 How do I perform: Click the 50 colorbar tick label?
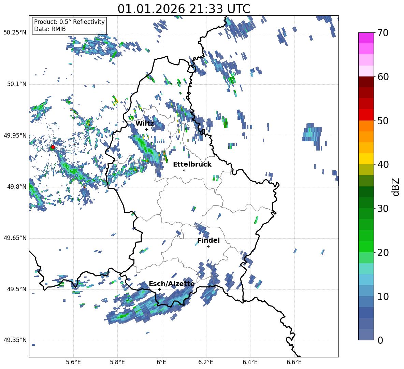(383, 120)
